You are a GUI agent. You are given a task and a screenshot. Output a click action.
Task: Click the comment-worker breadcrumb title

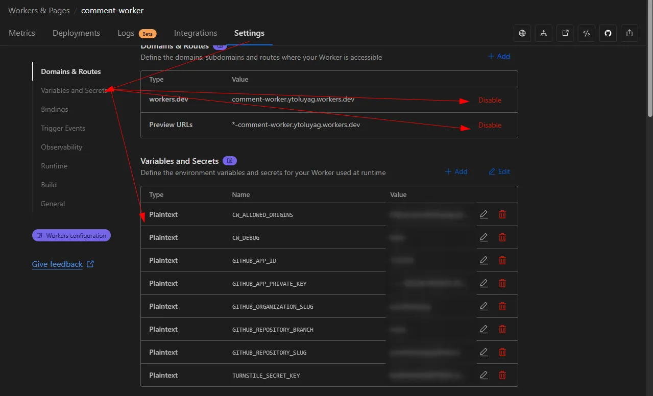(112, 10)
